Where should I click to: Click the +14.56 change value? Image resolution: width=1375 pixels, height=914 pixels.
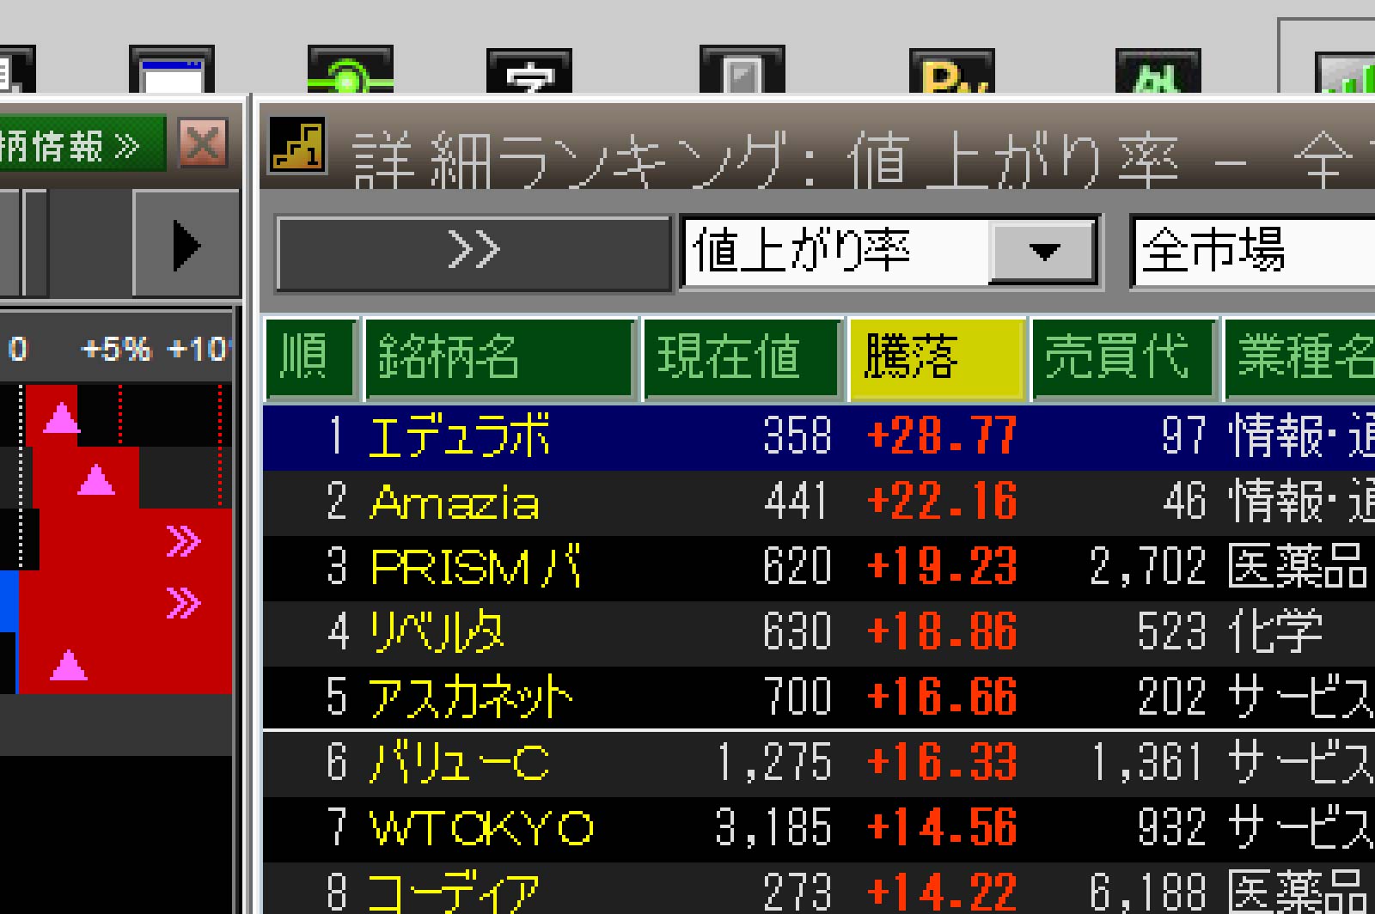pos(942,827)
